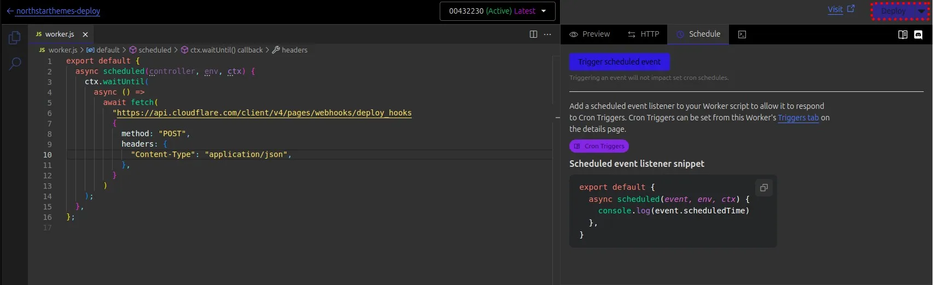Click line number 10 in gutter

click(x=48, y=155)
